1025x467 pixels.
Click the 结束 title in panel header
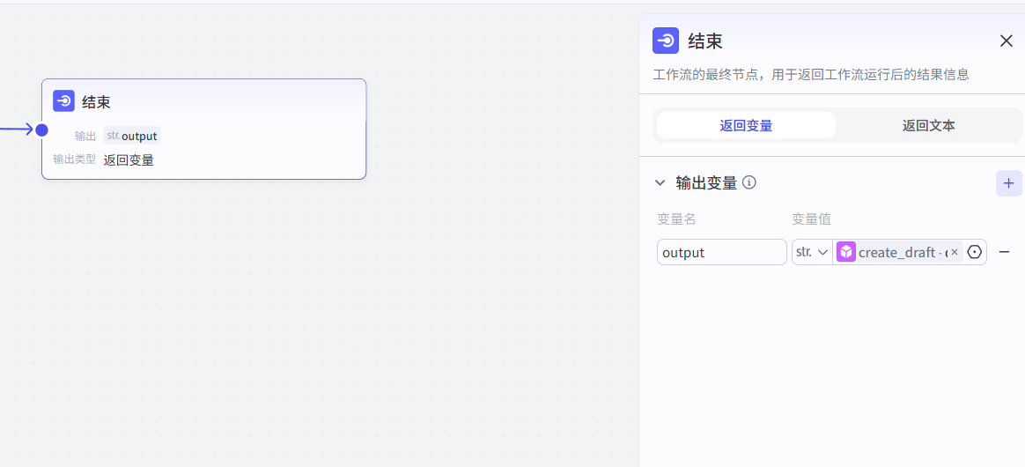point(705,41)
